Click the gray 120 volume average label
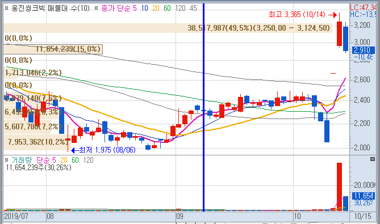The image size is (380, 224). [88, 160]
